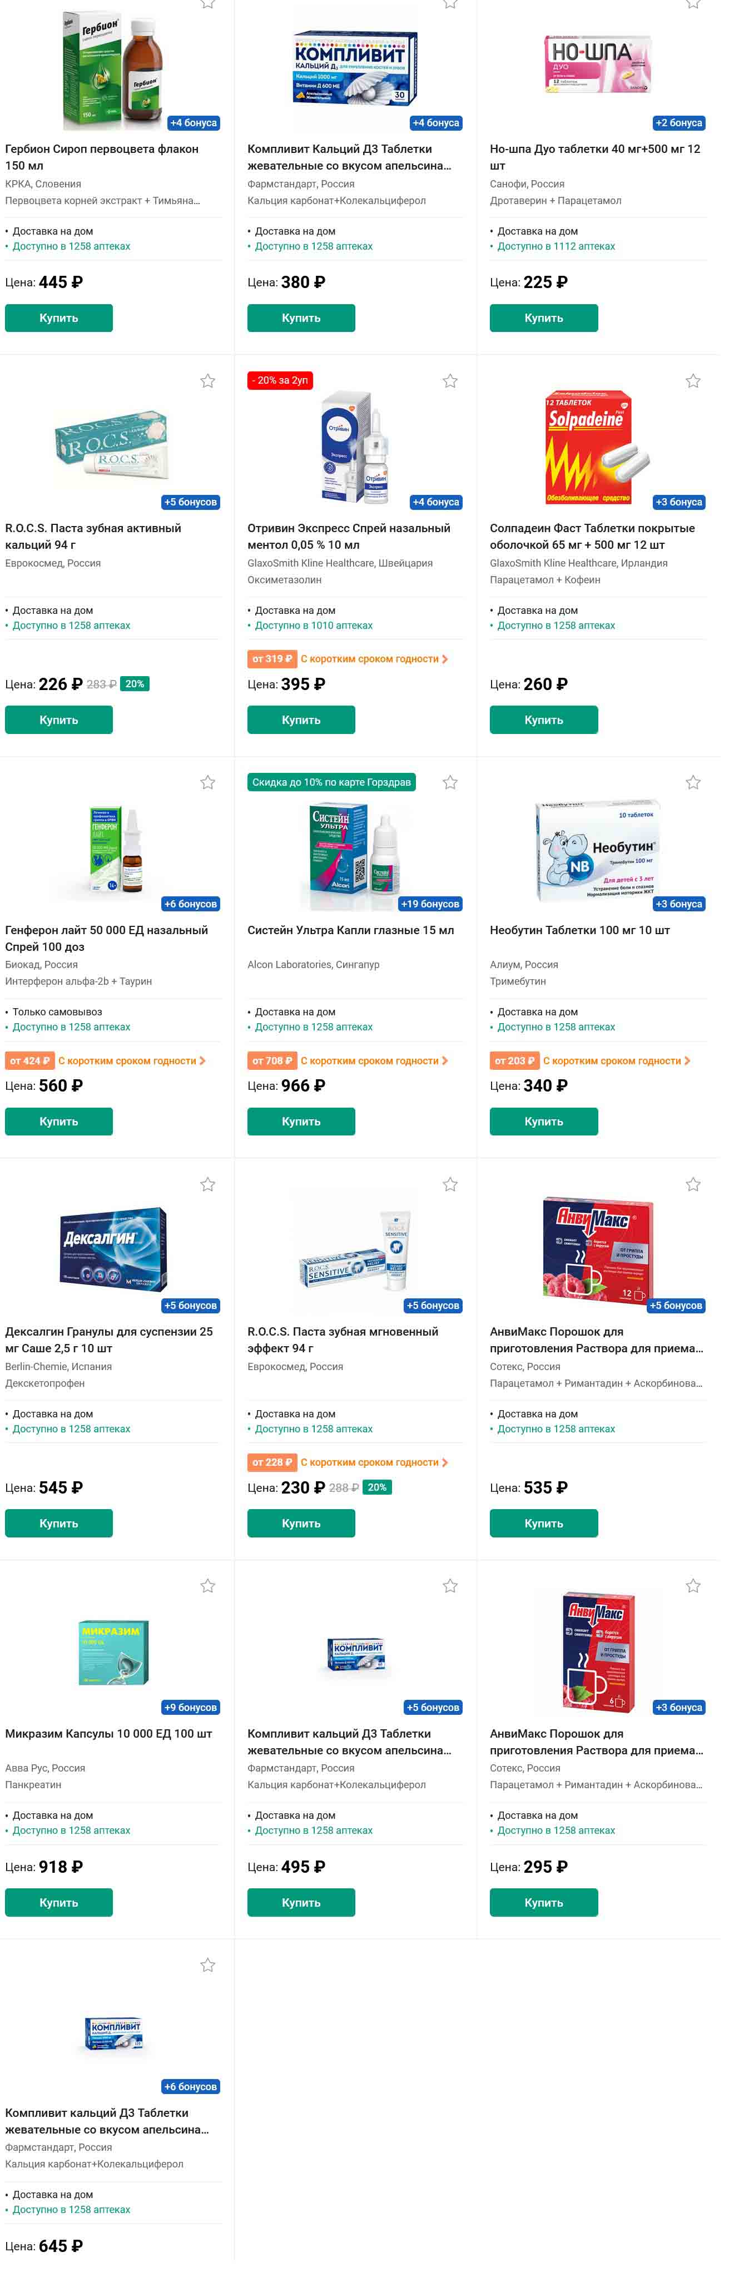
Task: Expand short shelf-life offer from 203 ₽
Action: [591, 1061]
